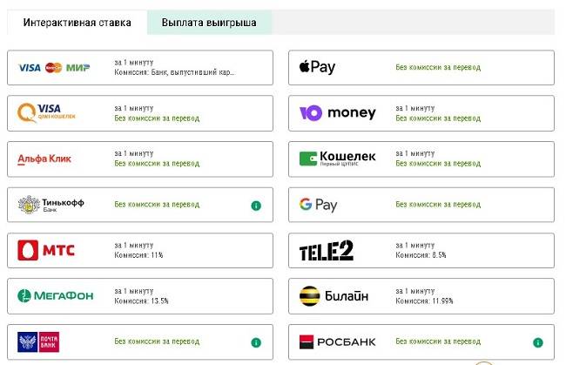Choose Кошелек Первый ЦУПИС wallet

click(x=421, y=159)
